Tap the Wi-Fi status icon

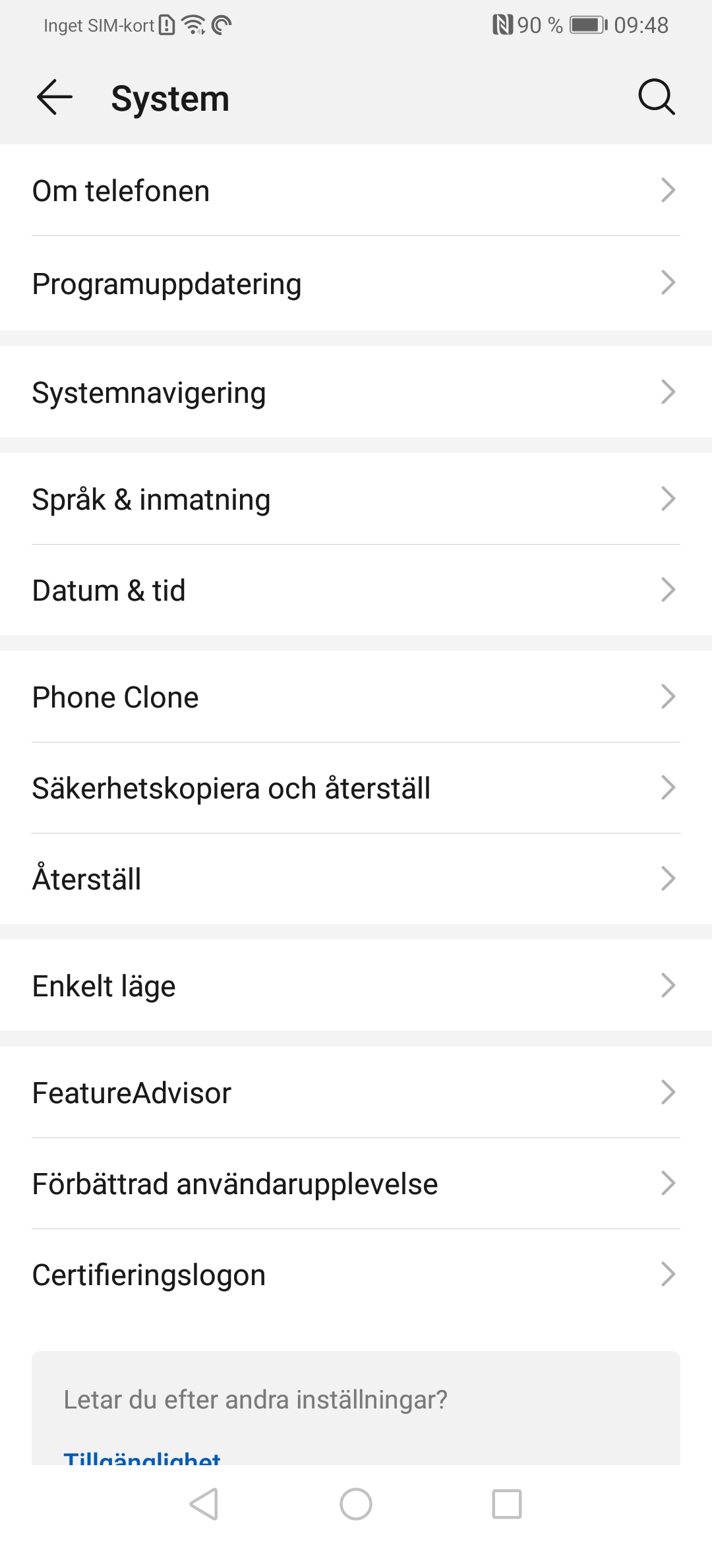click(x=193, y=25)
